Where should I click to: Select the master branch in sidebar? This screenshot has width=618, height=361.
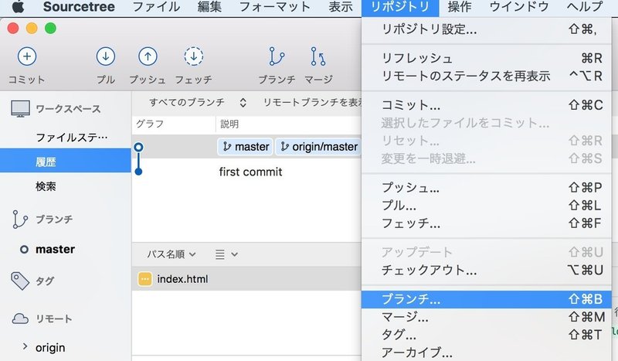(x=66, y=250)
